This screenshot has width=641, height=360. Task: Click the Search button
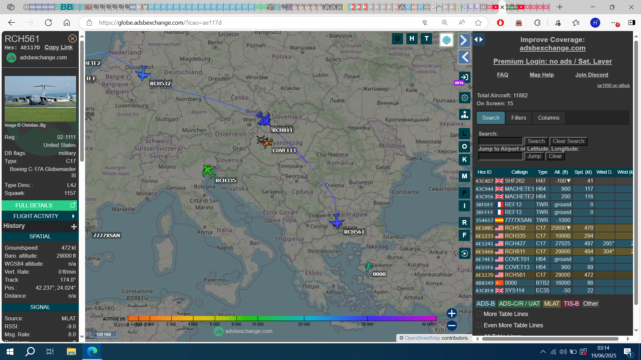click(536, 141)
